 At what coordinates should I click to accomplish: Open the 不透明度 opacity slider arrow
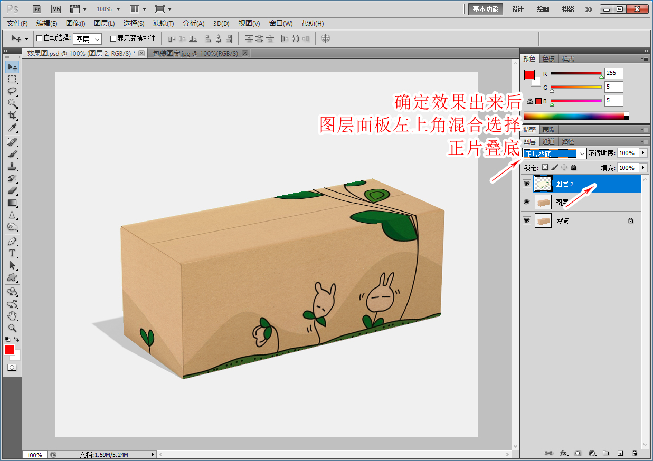coord(643,153)
